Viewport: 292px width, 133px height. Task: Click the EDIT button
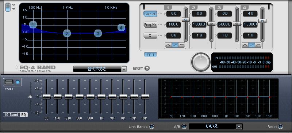150,55
